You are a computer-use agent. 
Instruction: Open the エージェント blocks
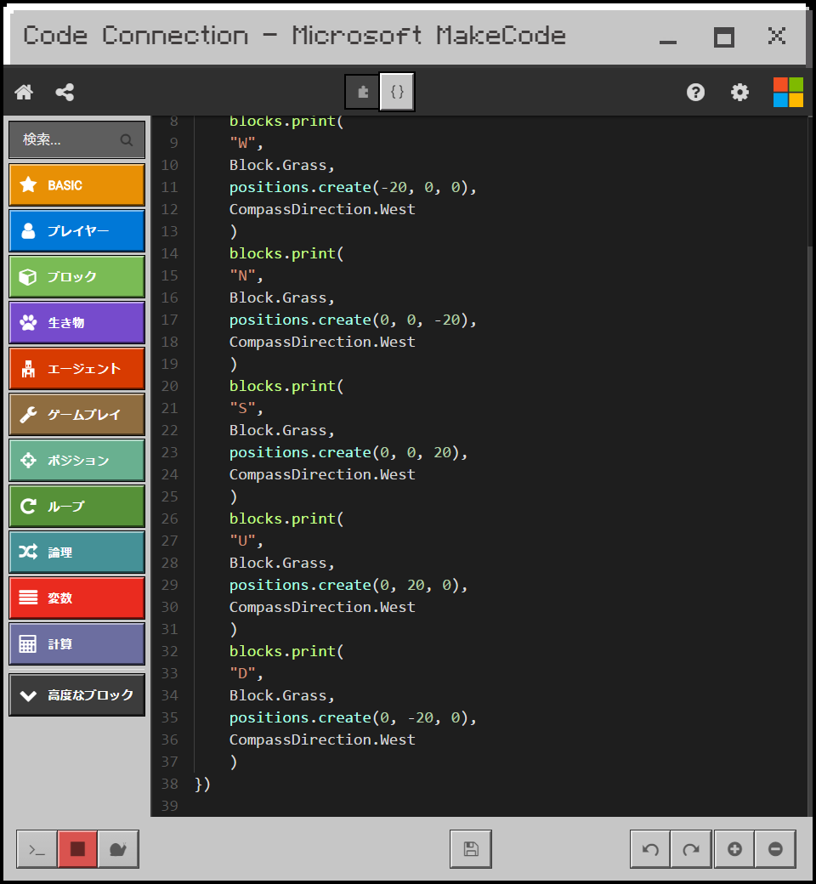click(x=76, y=368)
